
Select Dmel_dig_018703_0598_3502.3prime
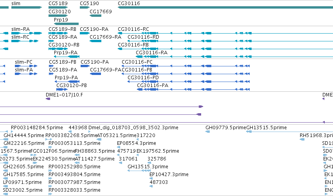point(133,128)
